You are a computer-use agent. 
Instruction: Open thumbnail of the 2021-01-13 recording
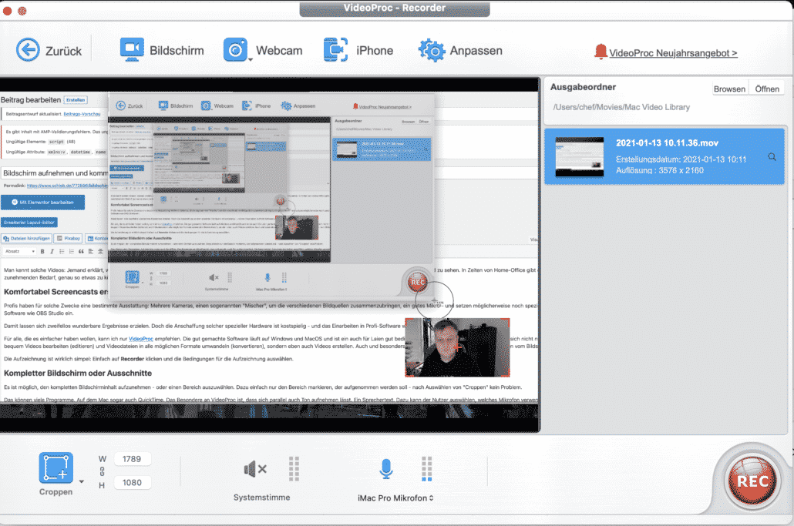[x=579, y=157]
